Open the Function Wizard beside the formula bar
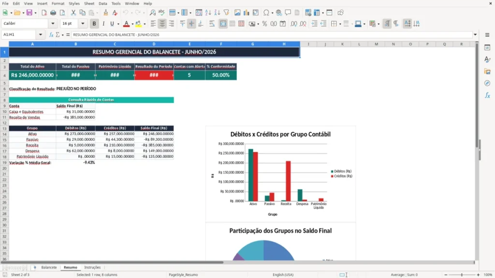Viewport: 495px width, 278px height. pos(51,35)
